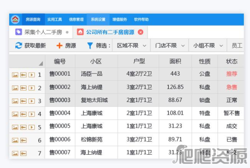250x168 pixels.
Task: Open the 实用工具 menu
Action: pos(55,20)
